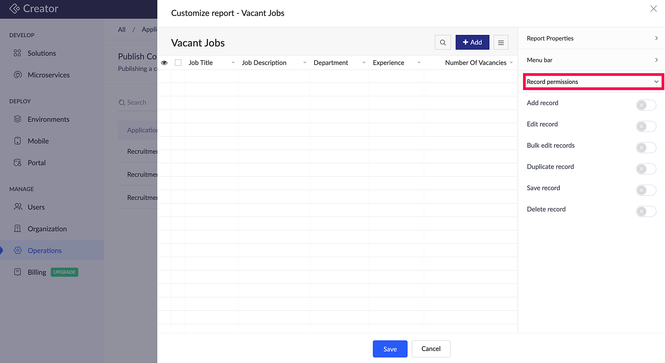Screen dimensions: 665x363
Task: Tick the select-all checkbox in table header
Action: coord(178,63)
